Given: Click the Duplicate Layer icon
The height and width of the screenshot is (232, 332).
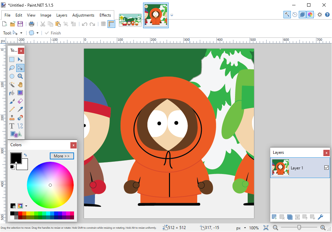Looking at the screenshot, I should (x=290, y=217).
